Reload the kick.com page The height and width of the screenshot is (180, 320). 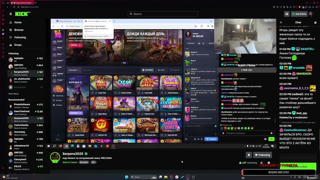click(14, 7)
